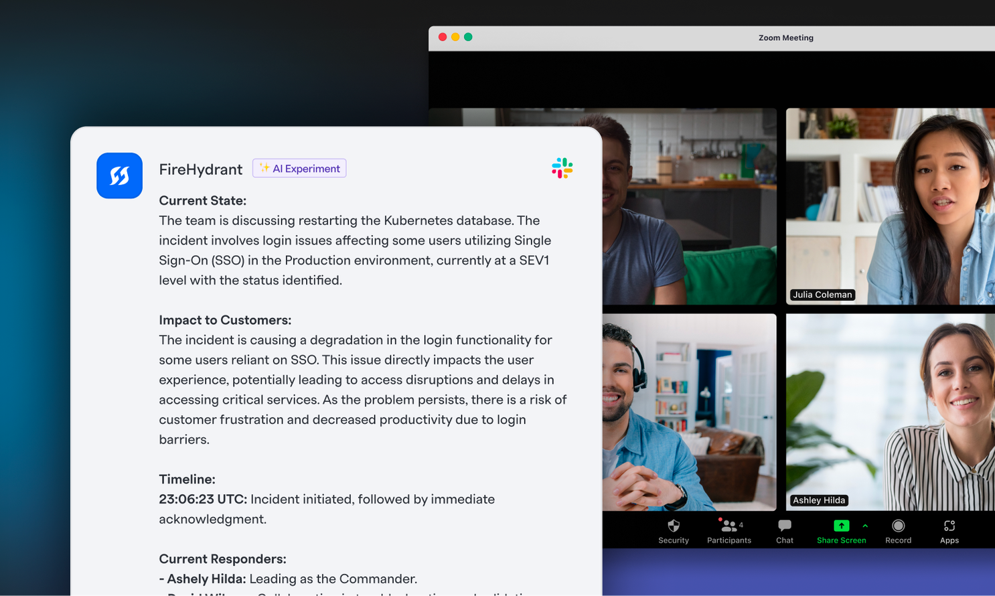995x596 pixels.
Task: Select Julia Coleman's video tile
Action: [891, 206]
